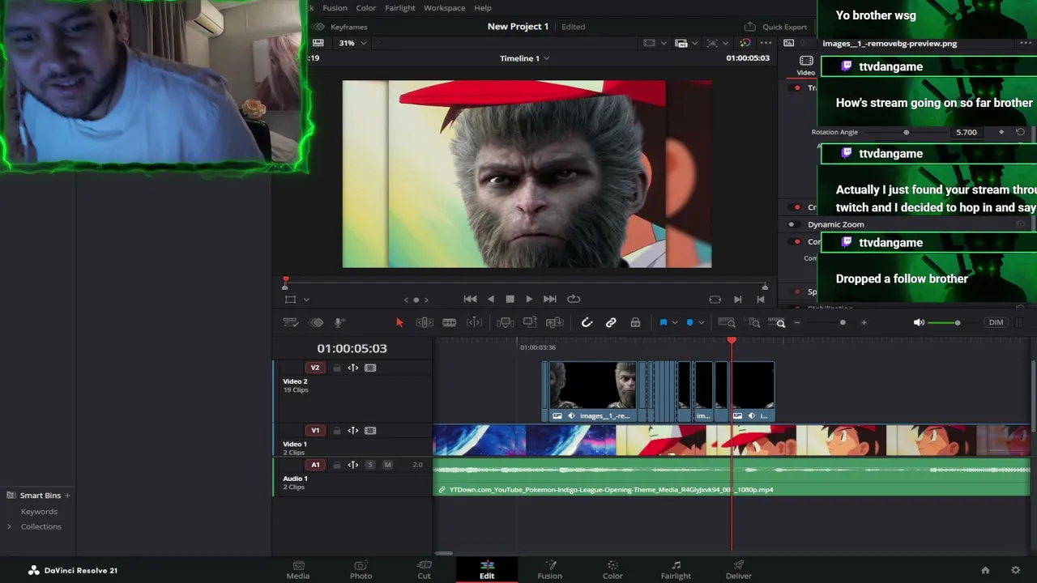The width and height of the screenshot is (1037, 583).
Task: Open the Fusion menu
Action: pos(335,8)
